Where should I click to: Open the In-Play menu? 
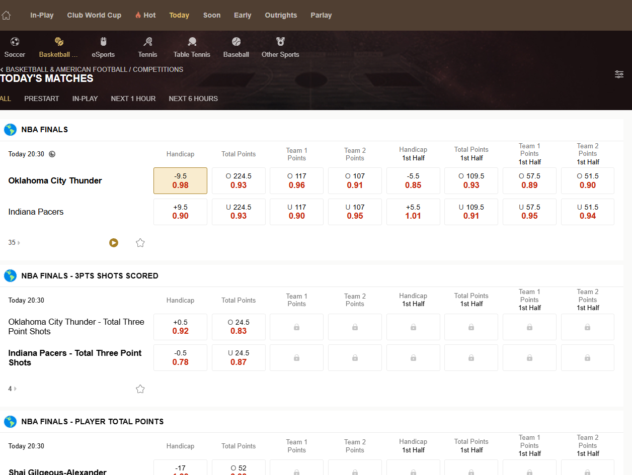pos(42,15)
